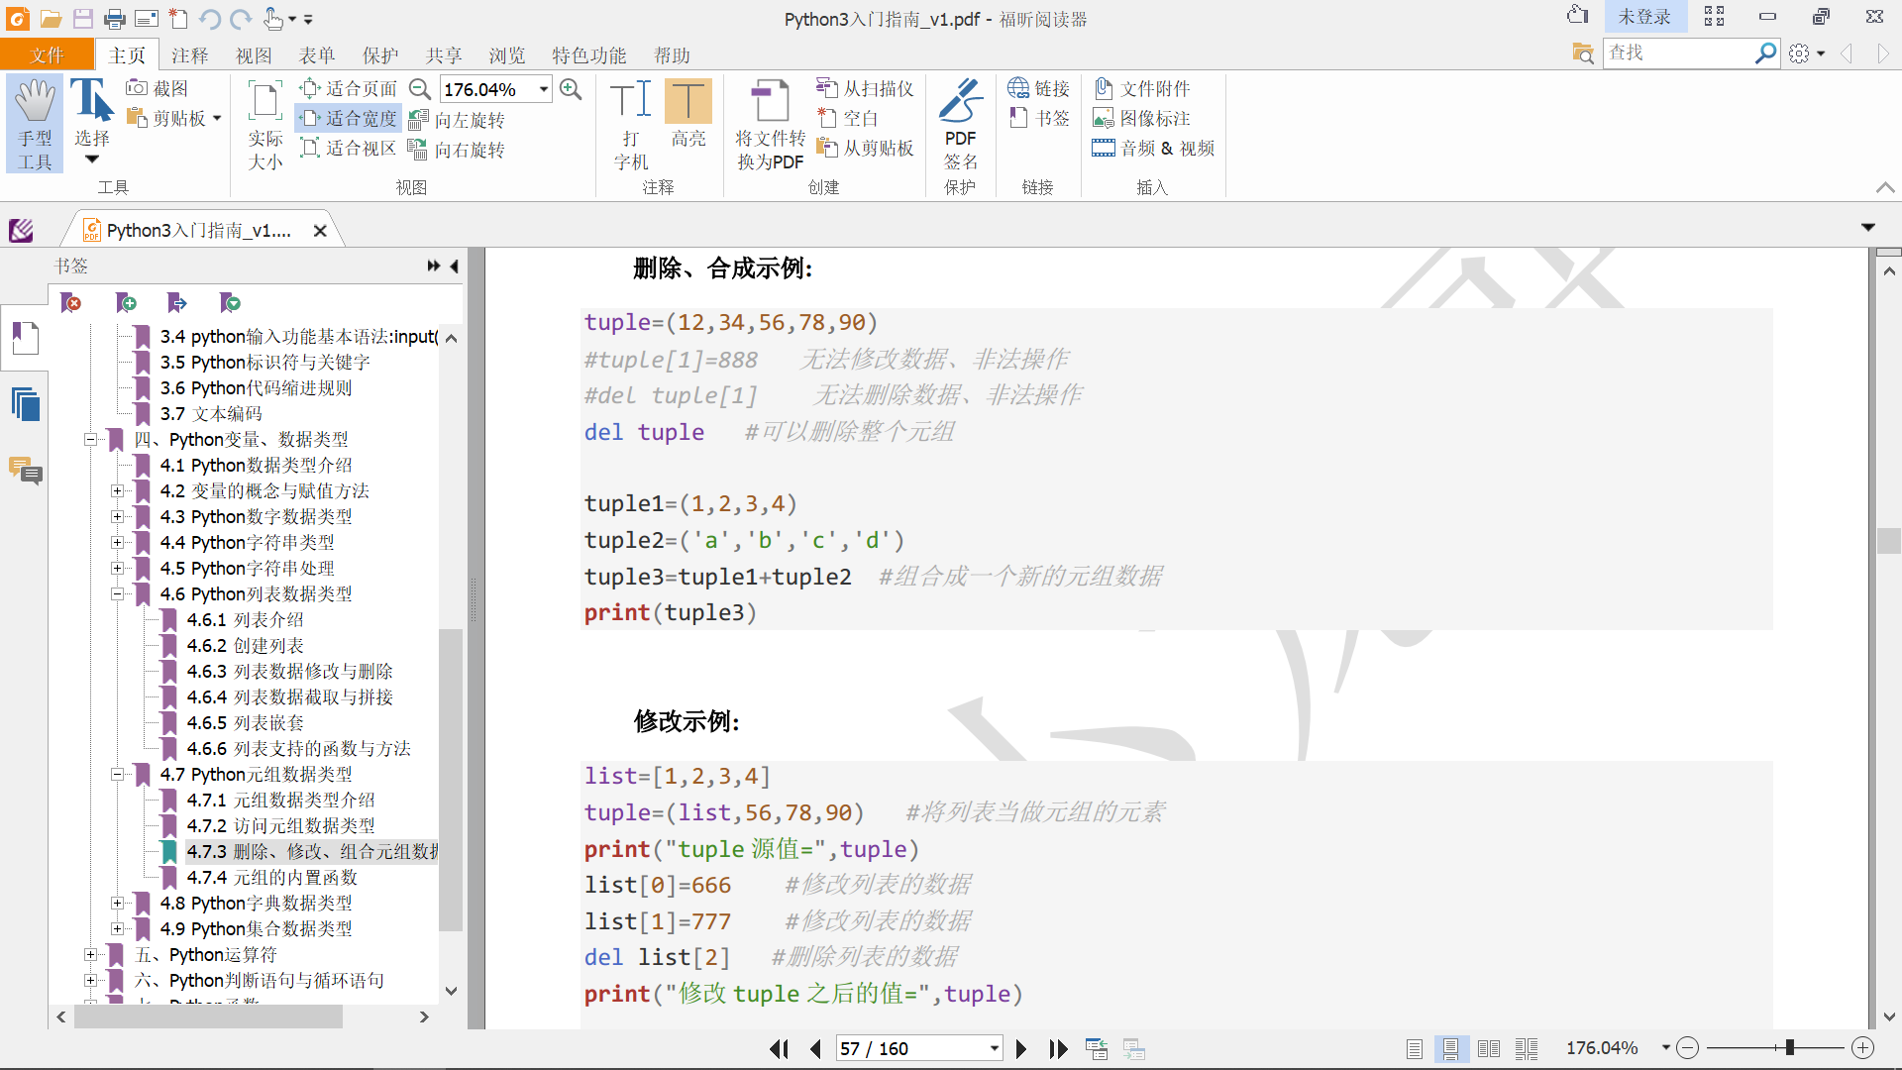Click the not-logged-in account button
1902x1070 pixels.
point(1643,17)
